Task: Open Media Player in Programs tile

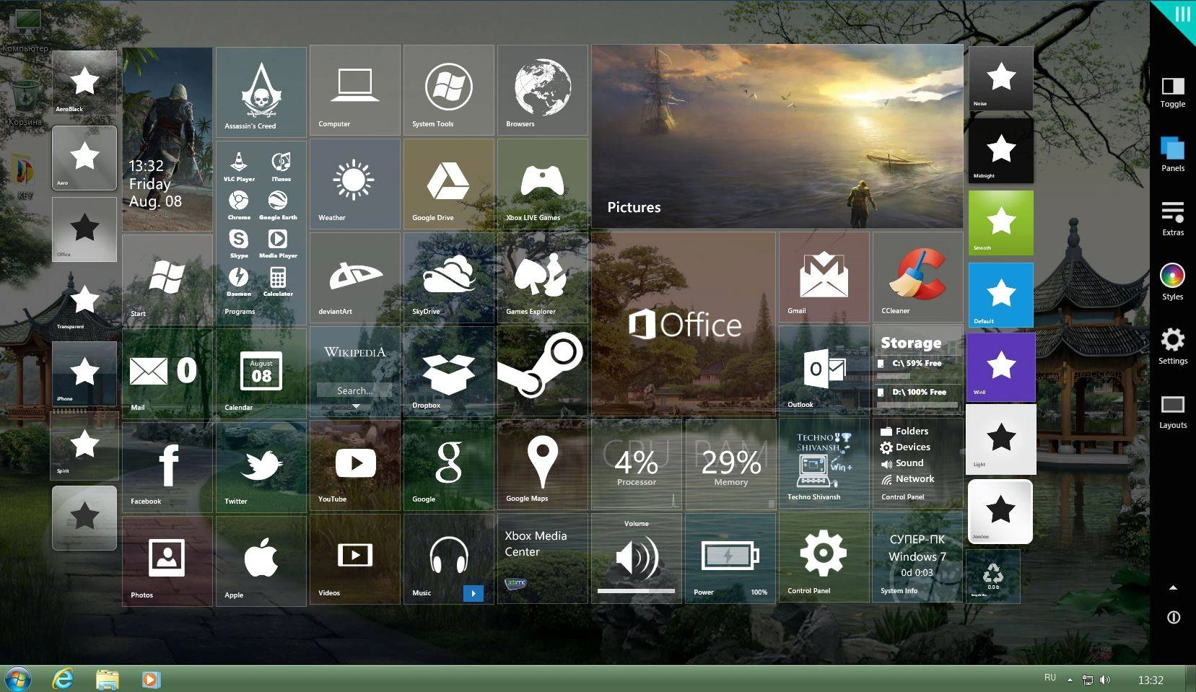Action: 278,242
